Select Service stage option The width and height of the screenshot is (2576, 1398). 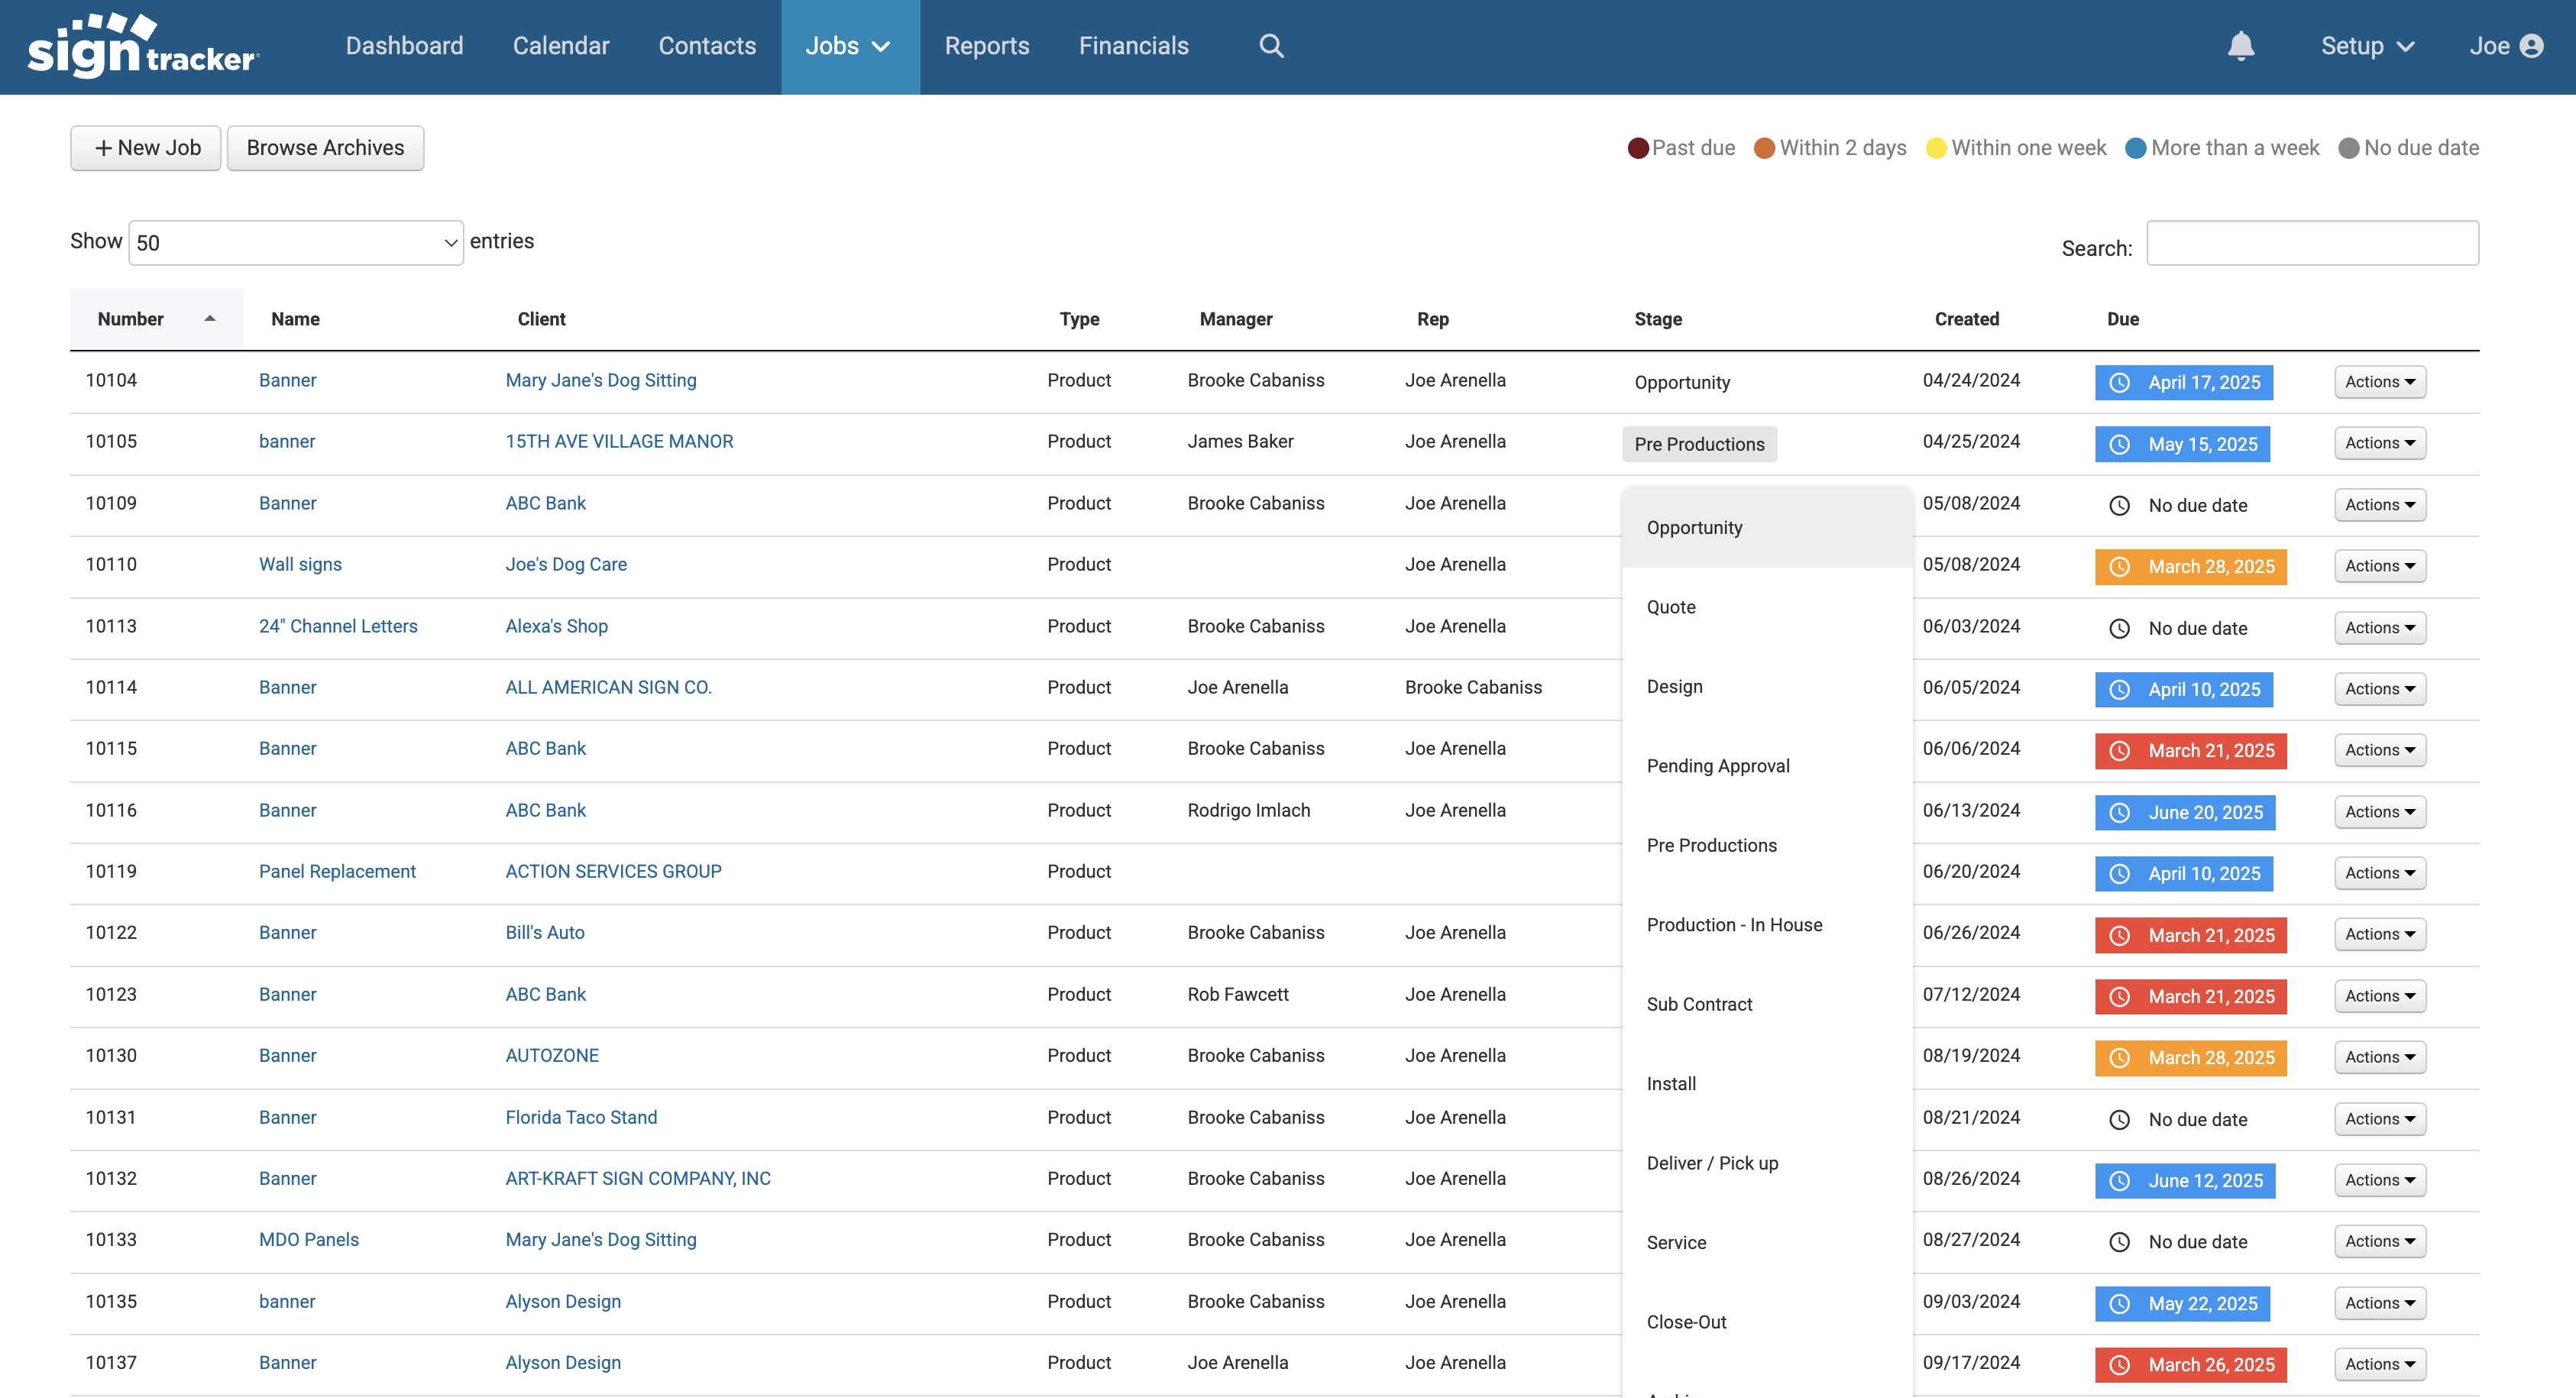[1767, 1243]
